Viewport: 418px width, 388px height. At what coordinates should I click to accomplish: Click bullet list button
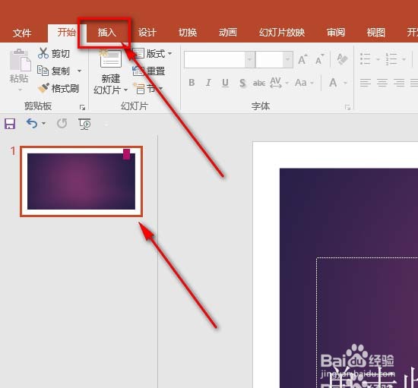pos(366,59)
